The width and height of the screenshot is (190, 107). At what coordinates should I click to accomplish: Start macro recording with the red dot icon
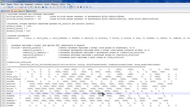coord(78,7)
